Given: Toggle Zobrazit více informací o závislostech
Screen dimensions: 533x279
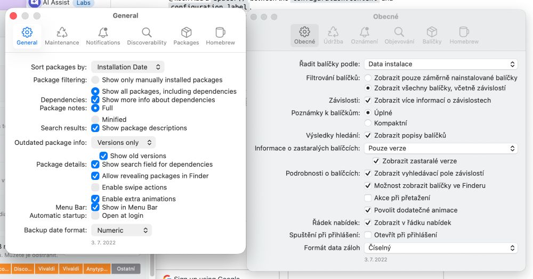Looking at the screenshot, I should [x=368, y=101].
